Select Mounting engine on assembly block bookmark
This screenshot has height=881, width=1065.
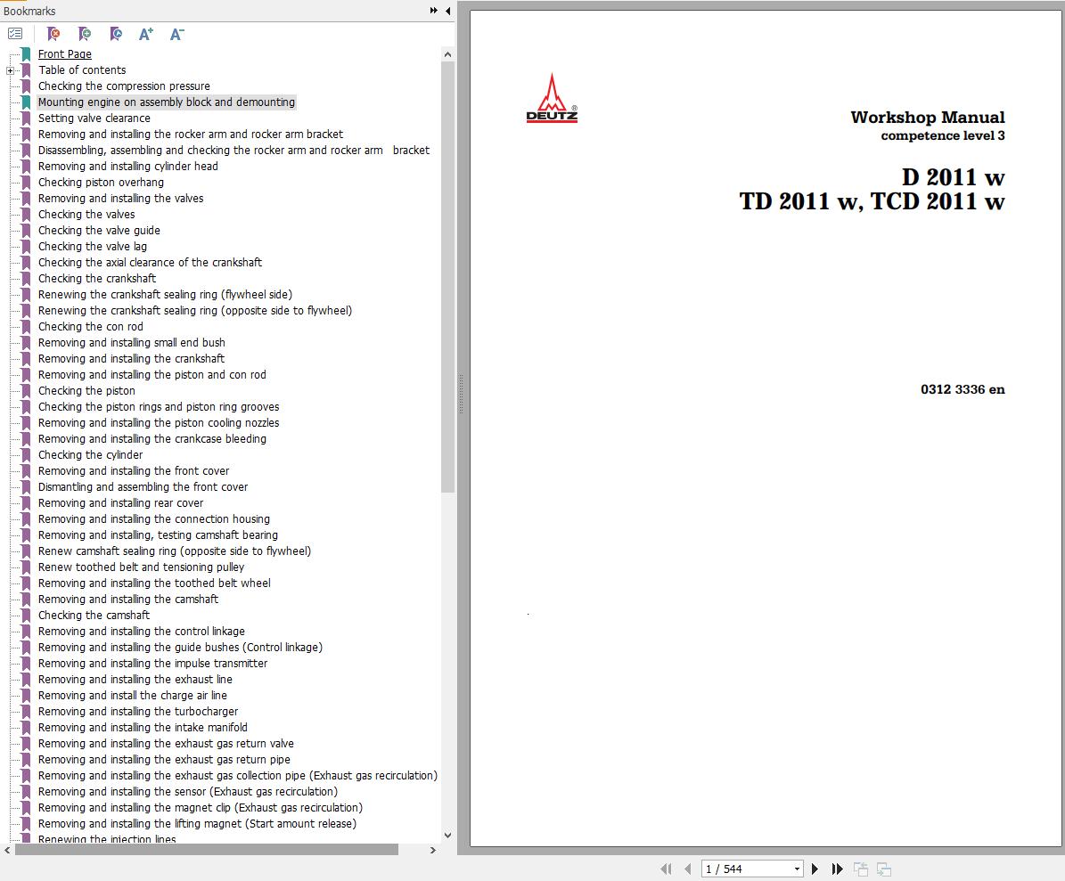167,102
